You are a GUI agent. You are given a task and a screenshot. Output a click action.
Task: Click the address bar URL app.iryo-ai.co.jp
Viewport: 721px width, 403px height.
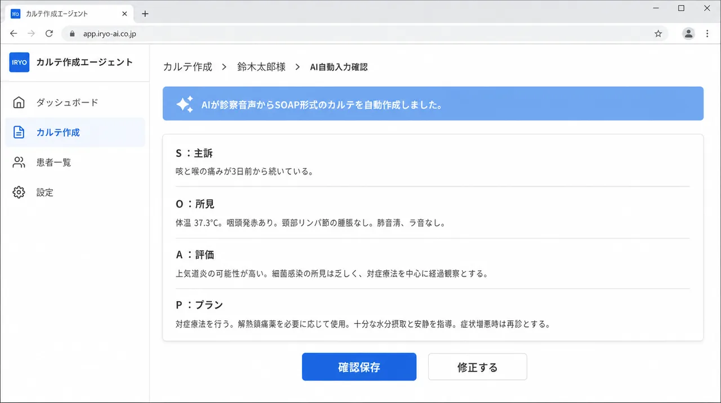pos(110,34)
